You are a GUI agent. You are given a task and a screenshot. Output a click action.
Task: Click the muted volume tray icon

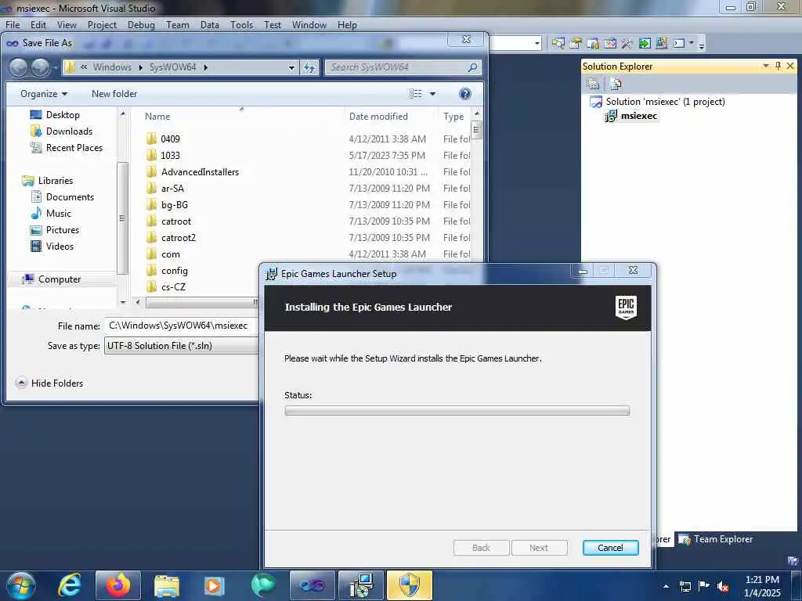pyautogui.click(x=723, y=586)
